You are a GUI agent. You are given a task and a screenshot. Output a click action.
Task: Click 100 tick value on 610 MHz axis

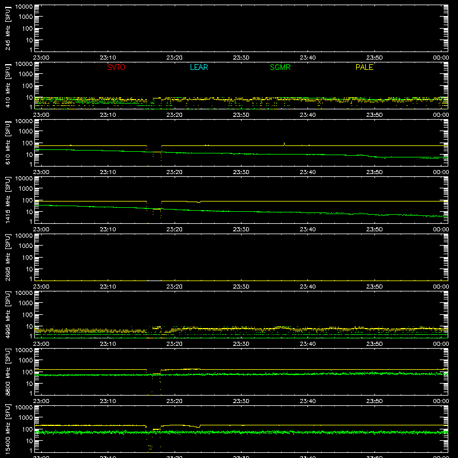(x=27, y=143)
